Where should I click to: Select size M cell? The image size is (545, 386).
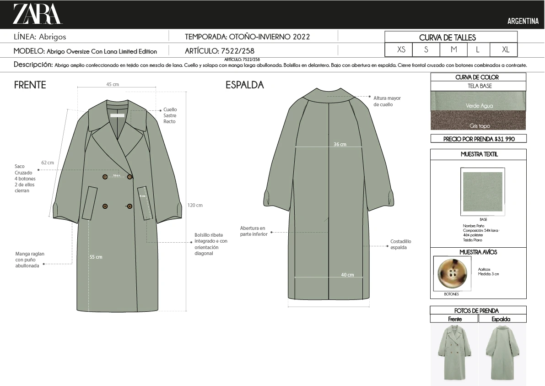coord(453,49)
